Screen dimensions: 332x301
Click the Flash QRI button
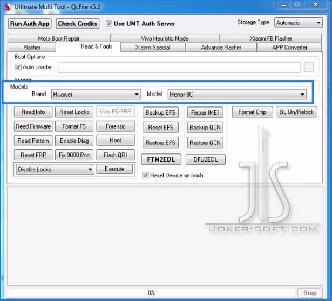pyautogui.click(x=116, y=155)
